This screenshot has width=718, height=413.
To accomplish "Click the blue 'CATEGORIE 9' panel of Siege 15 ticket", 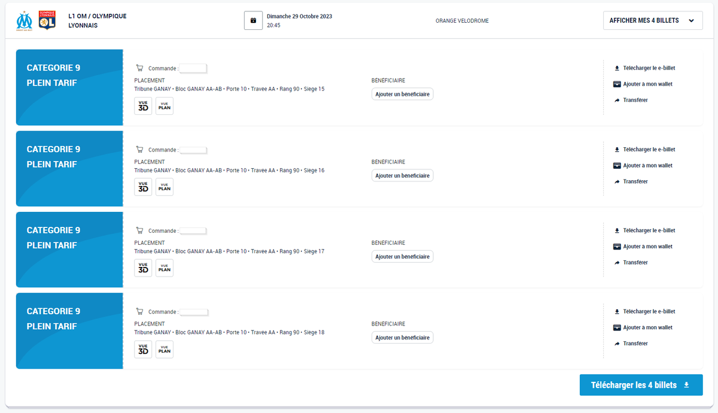I will (x=69, y=87).
